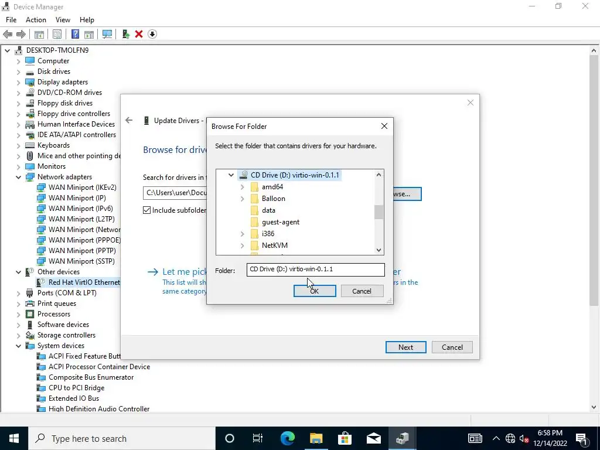
Task: Click the Help question-mark toolbar icon
Action: (76, 34)
